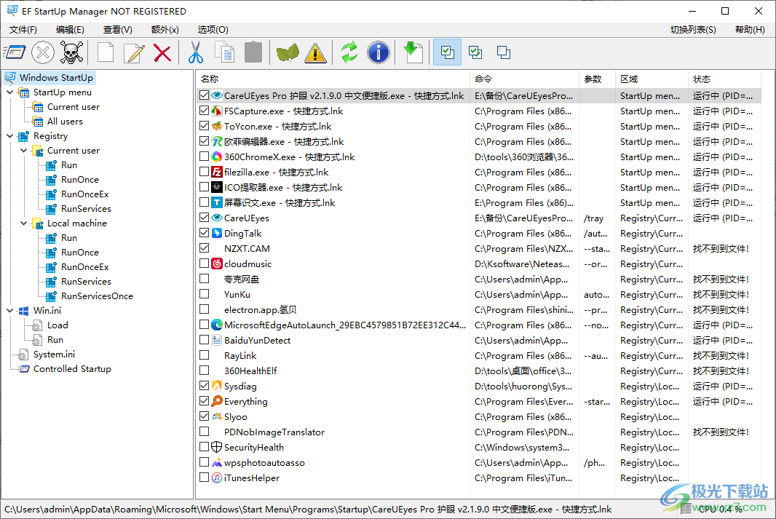Image resolution: width=776 pixels, height=519 pixels.
Task: Open the 选项(O) menu
Action: point(213,30)
